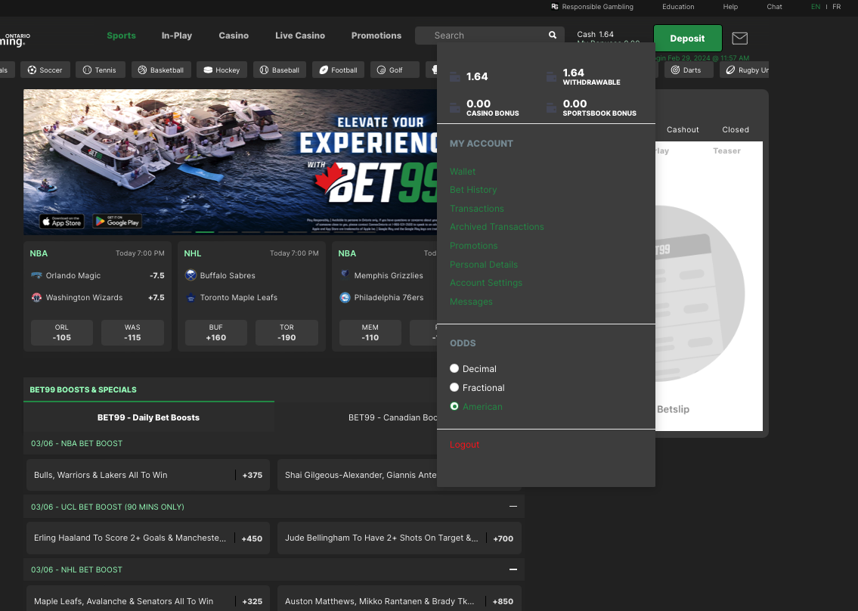Screen dimensions: 858x611
Task: Switch to BET99 - Daily Bet Boosts tab
Action: [148, 417]
